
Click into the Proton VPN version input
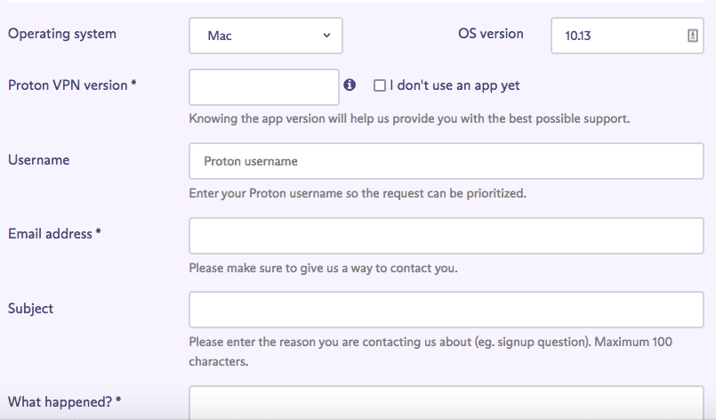[264, 87]
